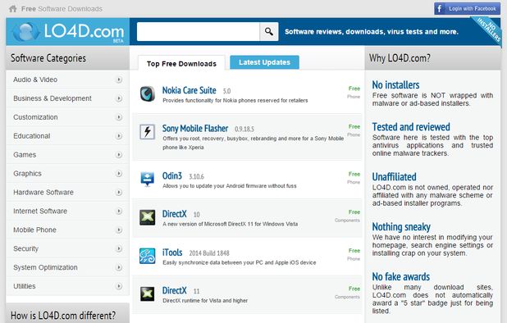
Task: Open the Security category
Action: (67, 248)
